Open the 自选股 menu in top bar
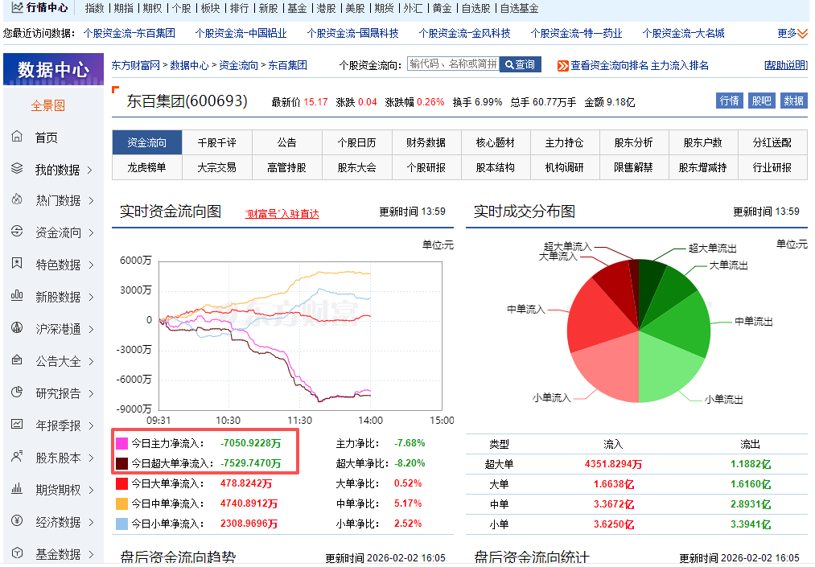This screenshot has height=567, width=815. [475, 8]
